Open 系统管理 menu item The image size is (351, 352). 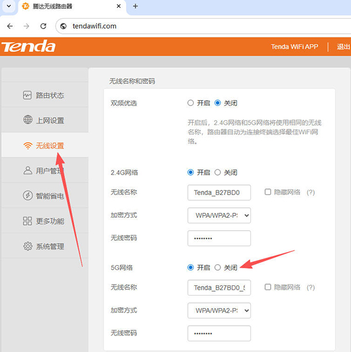pos(45,246)
